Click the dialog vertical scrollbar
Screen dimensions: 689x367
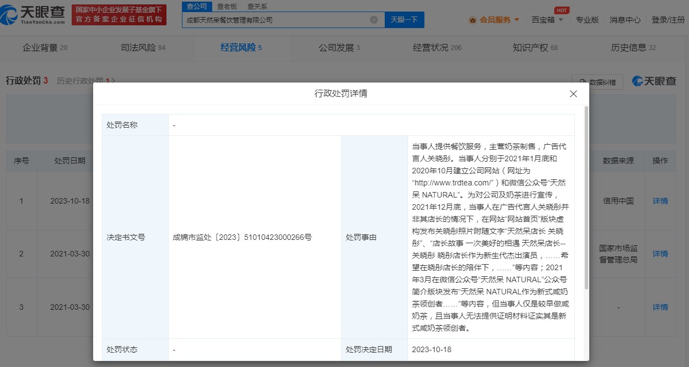pyautogui.click(x=585, y=198)
